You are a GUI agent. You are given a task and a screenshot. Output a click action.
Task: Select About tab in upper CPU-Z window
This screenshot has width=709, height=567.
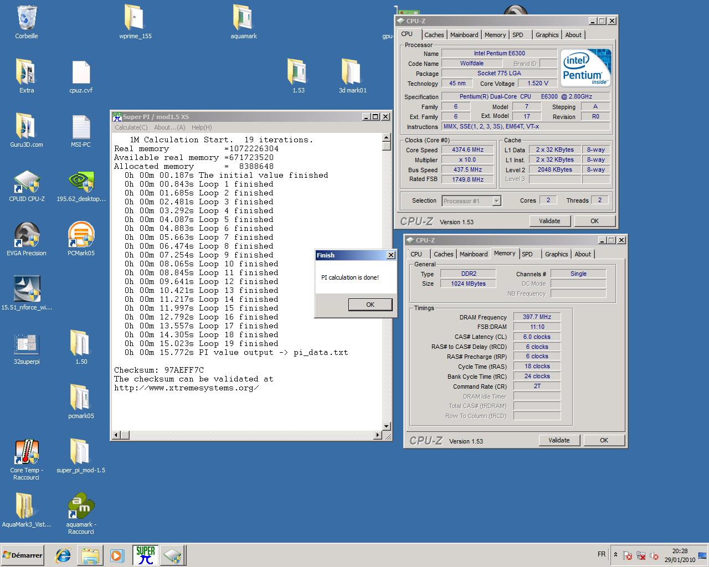click(573, 35)
